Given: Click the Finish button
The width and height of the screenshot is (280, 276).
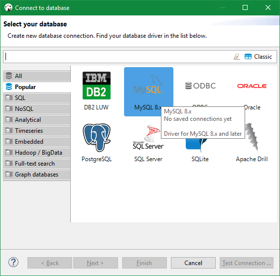Looking at the screenshot, I should (144, 263).
